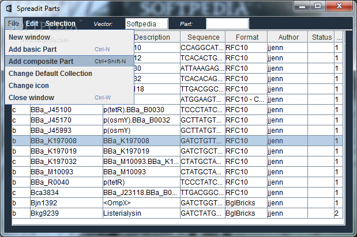The image size is (357, 237).
Task: Open the Selection menu
Action: tap(61, 24)
